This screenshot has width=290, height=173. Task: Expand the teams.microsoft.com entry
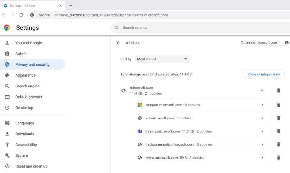(262, 131)
